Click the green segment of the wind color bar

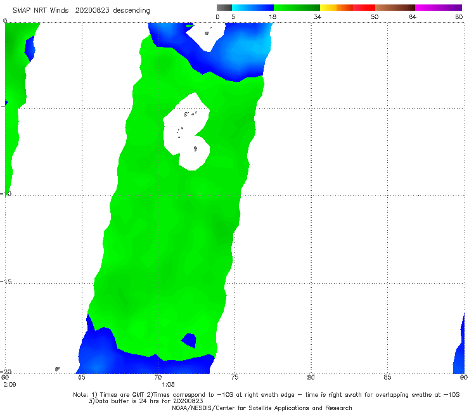[297, 8]
